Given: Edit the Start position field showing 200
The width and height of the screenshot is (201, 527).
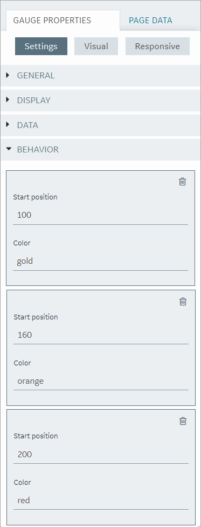Looking at the screenshot, I should [x=101, y=455].
